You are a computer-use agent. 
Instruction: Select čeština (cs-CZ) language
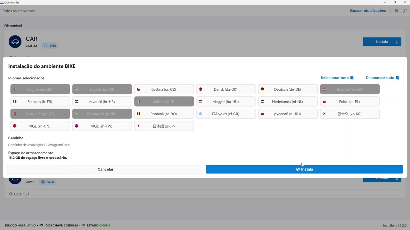pyautogui.click(x=164, y=89)
